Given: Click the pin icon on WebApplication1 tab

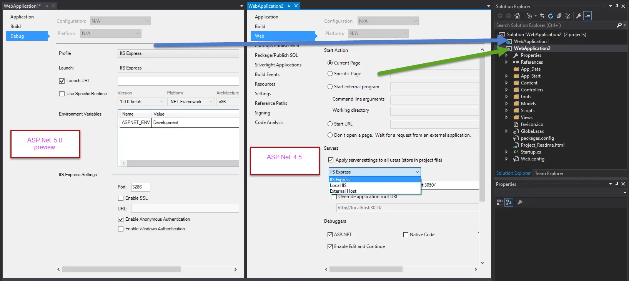Looking at the screenshot, I should (x=46, y=6).
